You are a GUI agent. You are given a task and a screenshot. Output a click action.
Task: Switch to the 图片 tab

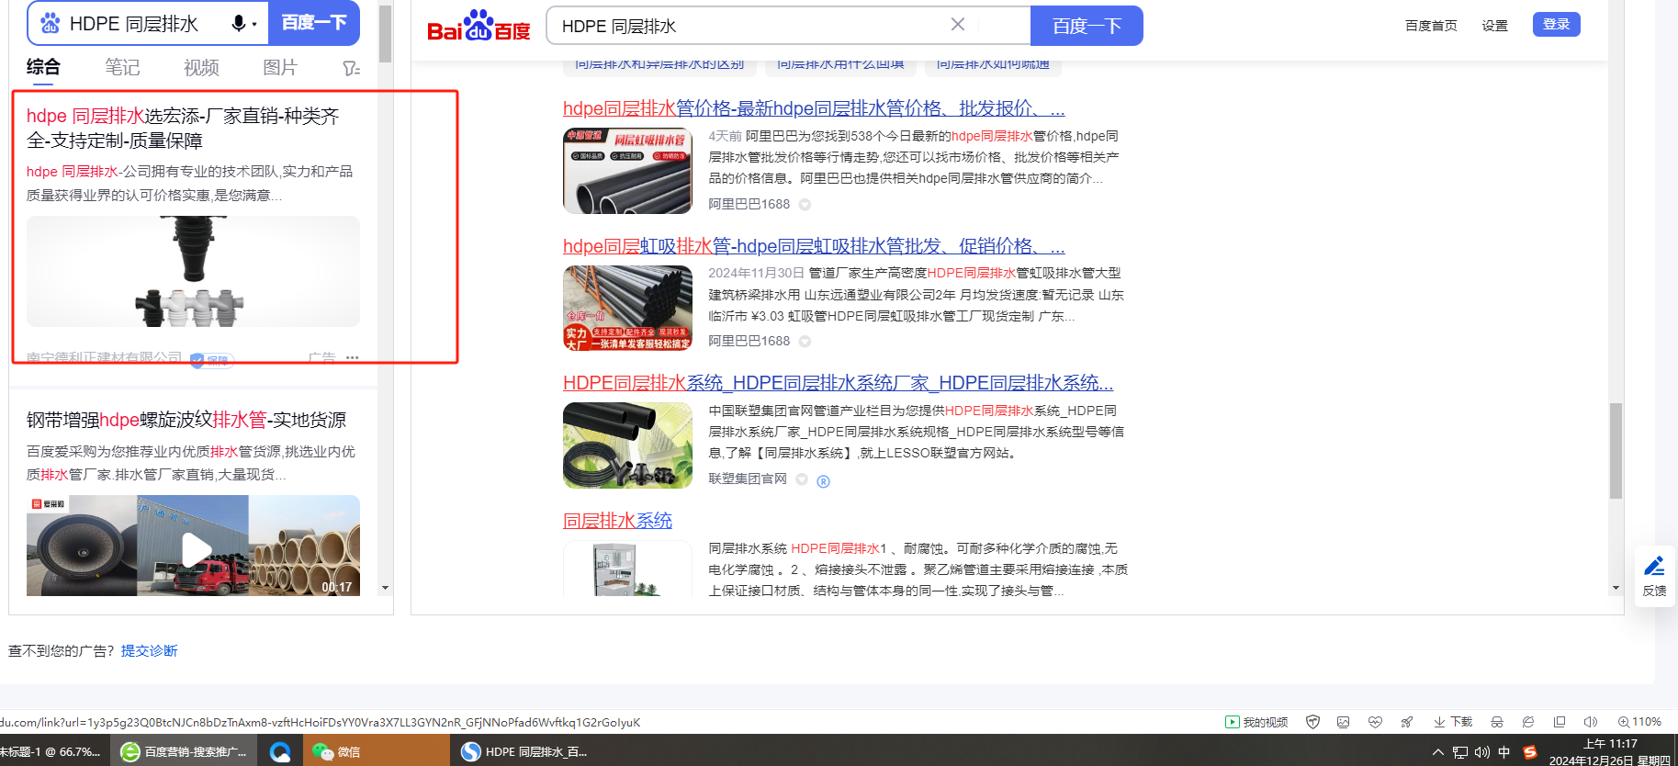pos(280,67)
